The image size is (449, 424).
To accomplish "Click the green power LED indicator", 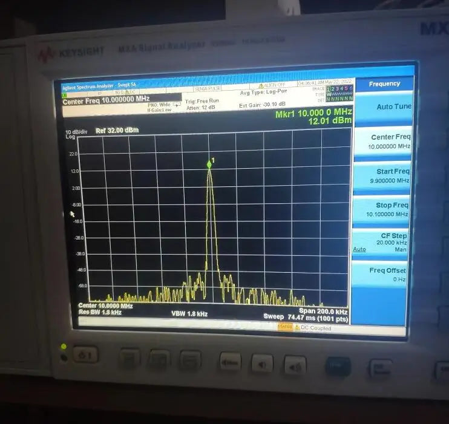I will click(x=64, y=347).
